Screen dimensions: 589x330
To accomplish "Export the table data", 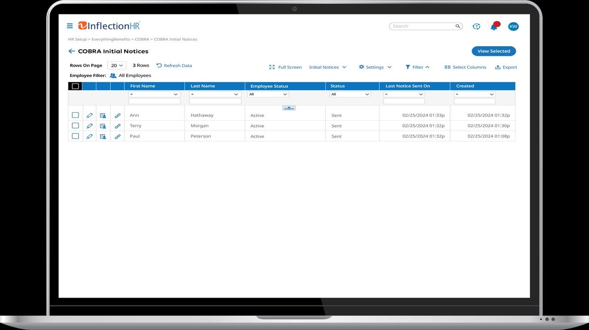I will click(506, 67).
